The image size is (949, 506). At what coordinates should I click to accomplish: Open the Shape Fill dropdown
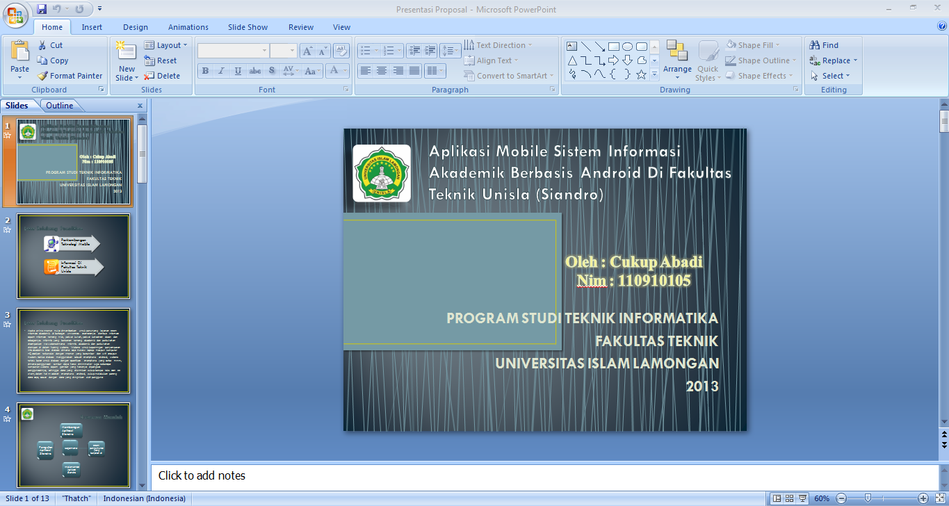753,45
